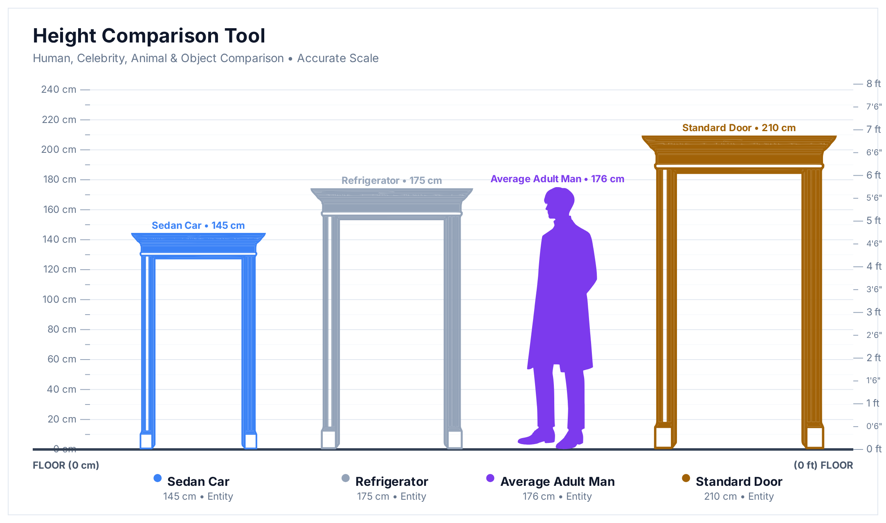Image resolution: width=886 pixels, height=523 pixels.
Task: Click the 4 ft axis label
Action: tap(874, 266)
